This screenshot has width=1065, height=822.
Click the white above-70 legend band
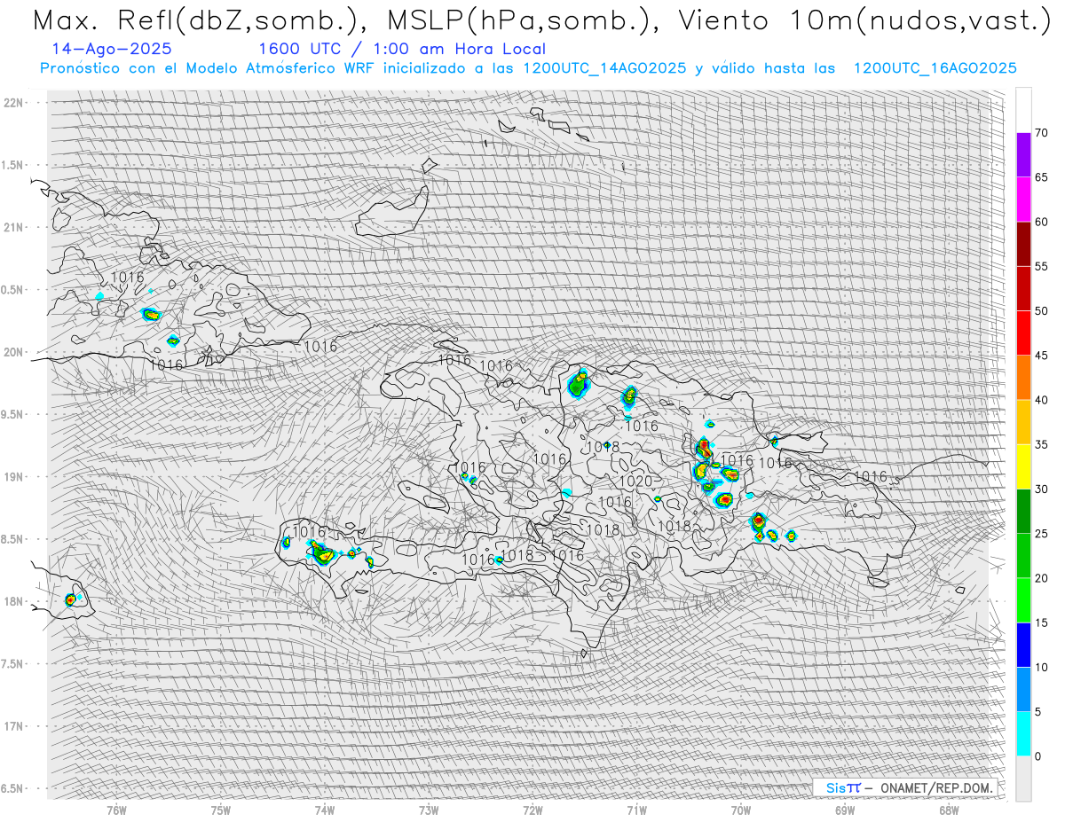1023,110
